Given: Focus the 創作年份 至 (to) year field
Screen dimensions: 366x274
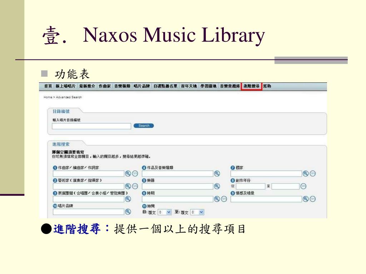Looking at the screenshot, I should tap(286, 186).
